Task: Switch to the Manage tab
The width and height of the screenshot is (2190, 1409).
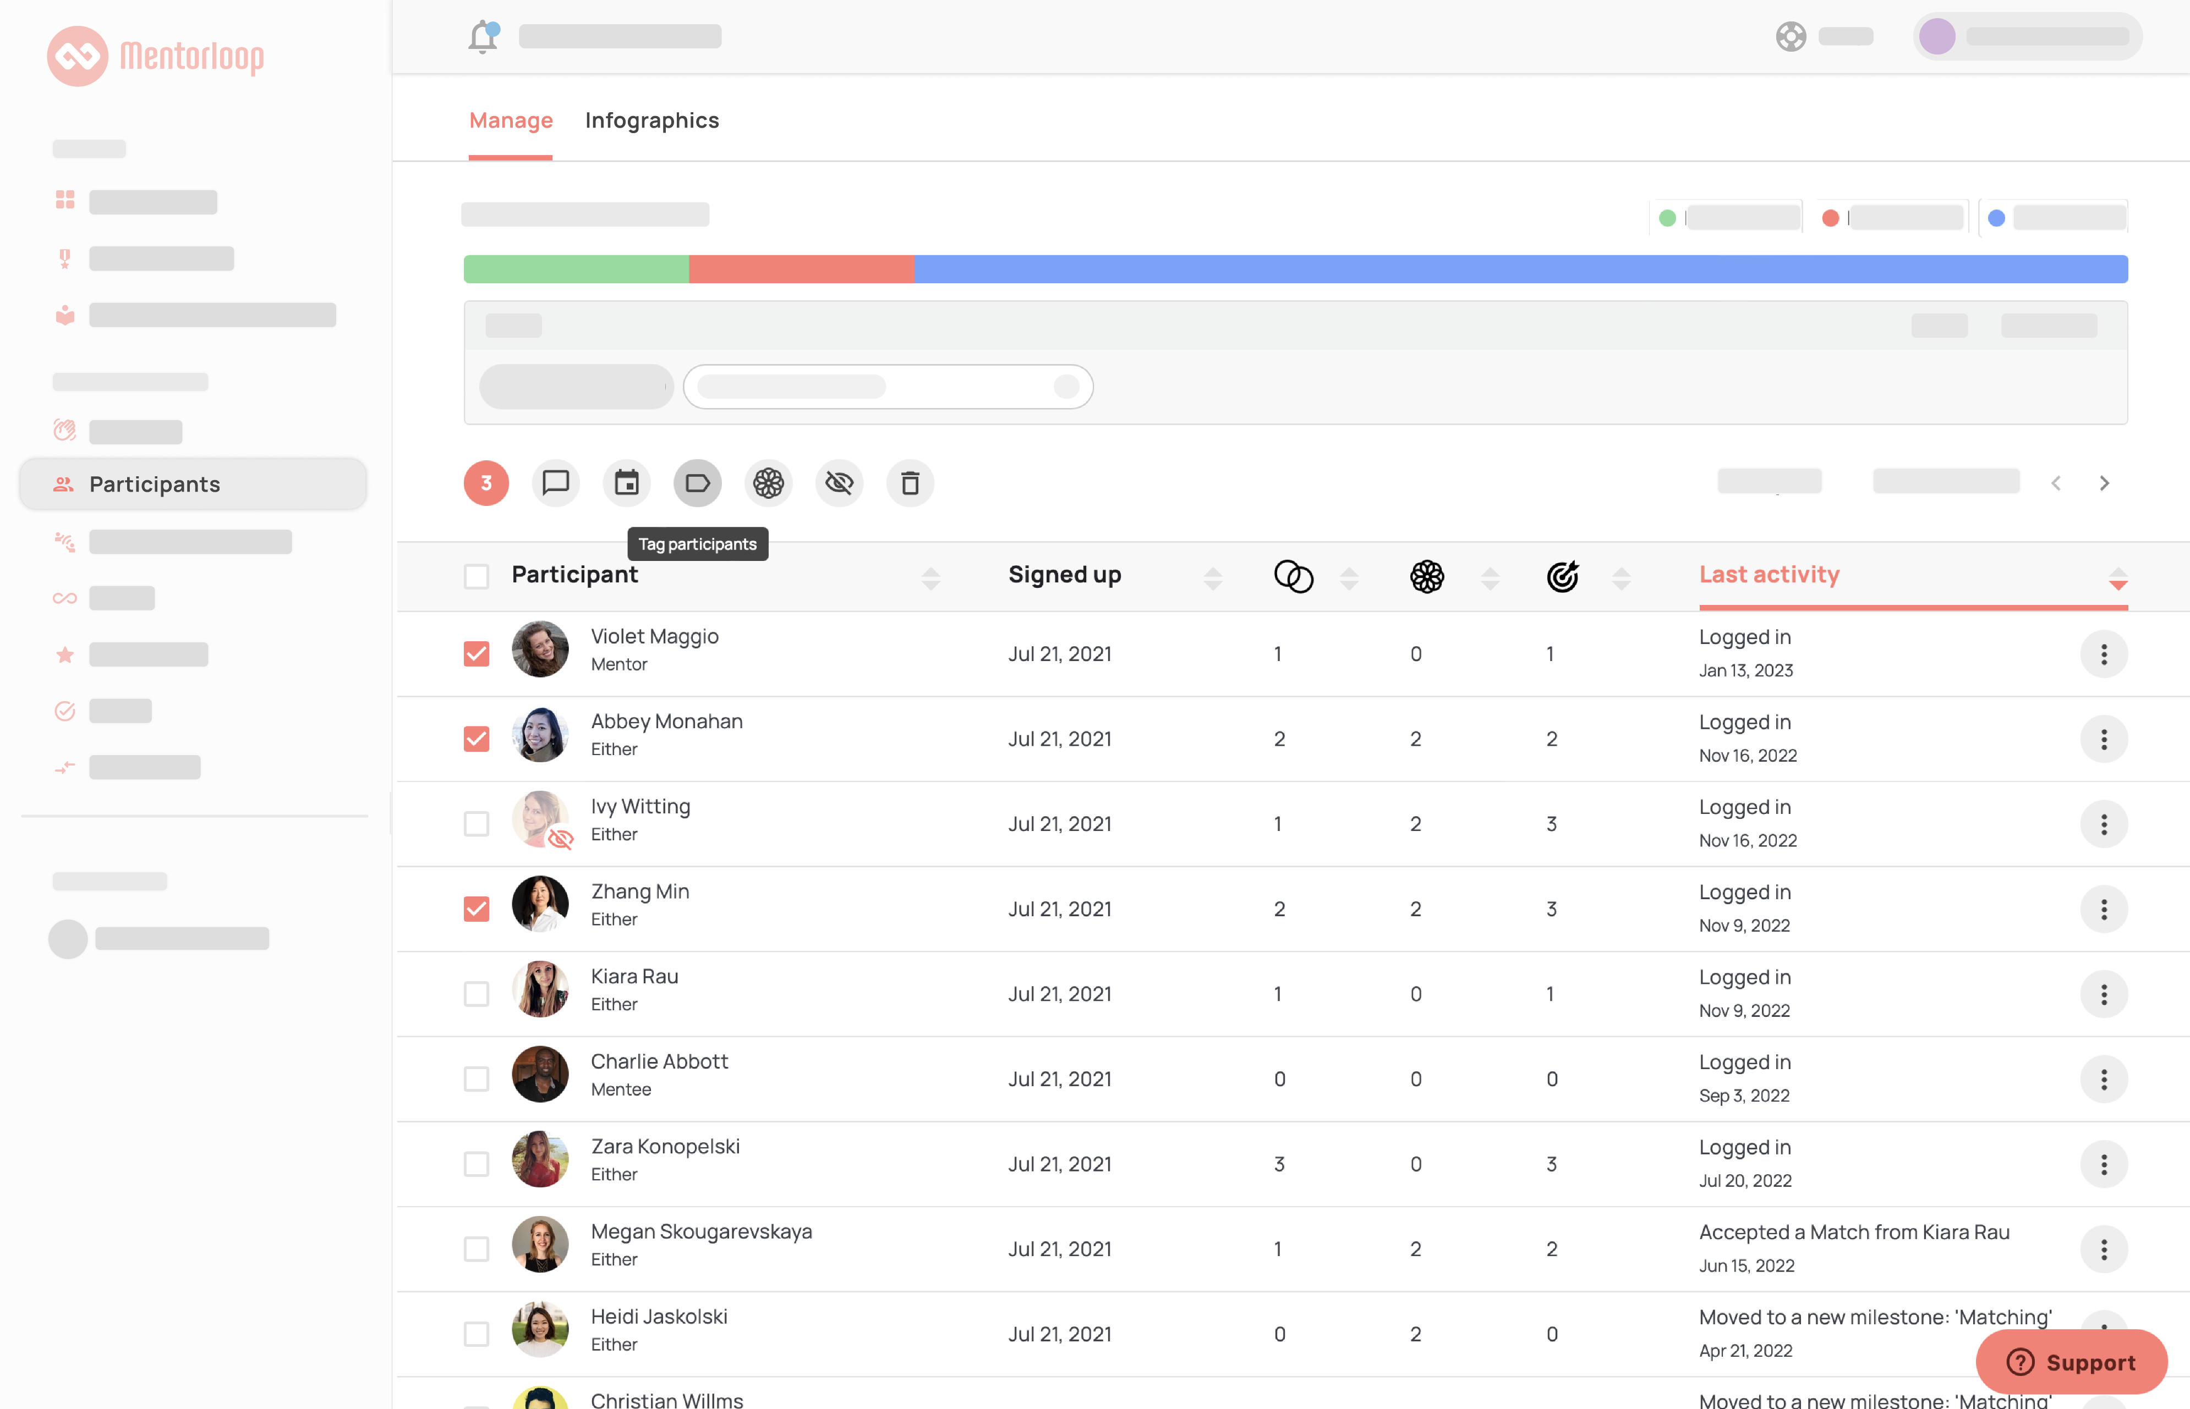Action: (511, 121)
